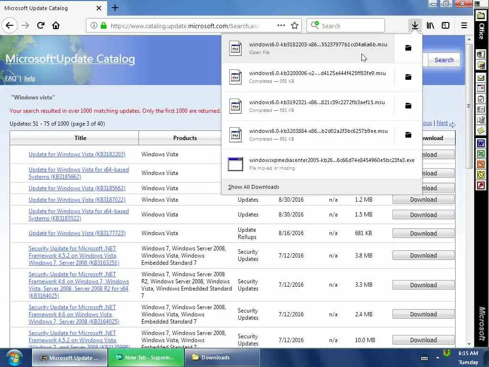Reload the current page

click(x=41, y=26)
